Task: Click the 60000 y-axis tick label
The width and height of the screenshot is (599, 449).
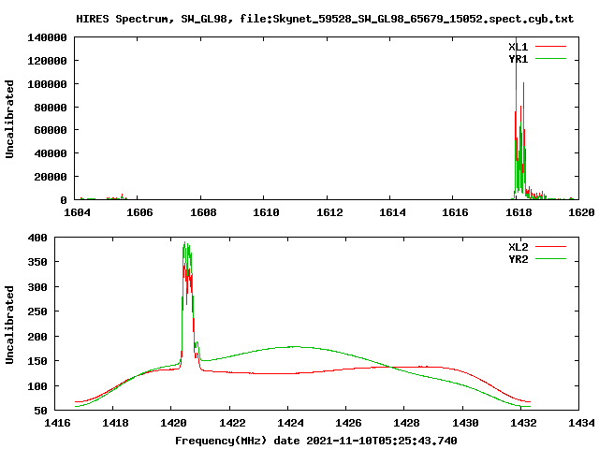Action: 50,130
